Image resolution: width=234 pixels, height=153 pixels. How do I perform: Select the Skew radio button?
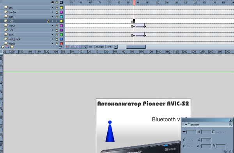(x=184, y=146)
